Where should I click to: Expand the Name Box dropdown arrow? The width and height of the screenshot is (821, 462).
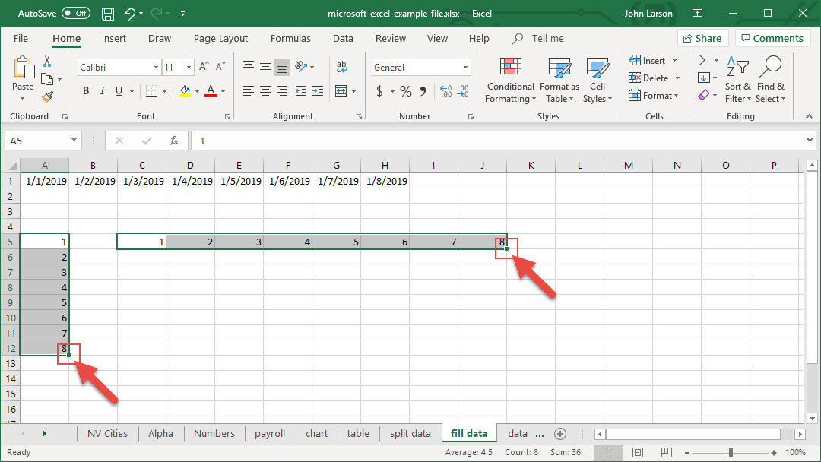coord(74,141)
